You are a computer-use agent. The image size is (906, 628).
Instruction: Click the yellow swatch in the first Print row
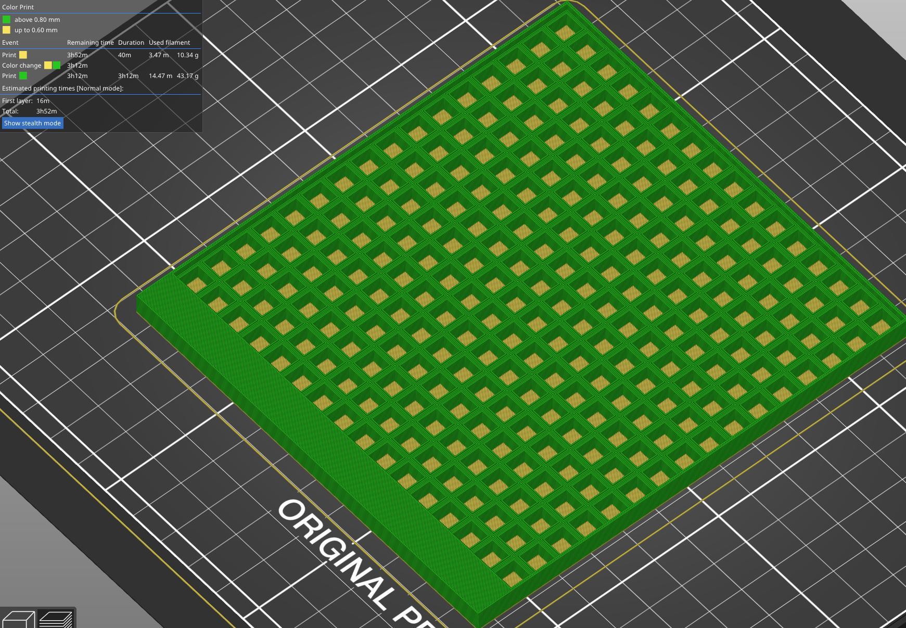click(23, 55)
